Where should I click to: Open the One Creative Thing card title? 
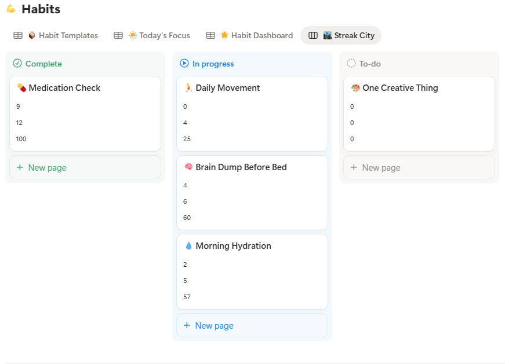click(x=400, y=88)
